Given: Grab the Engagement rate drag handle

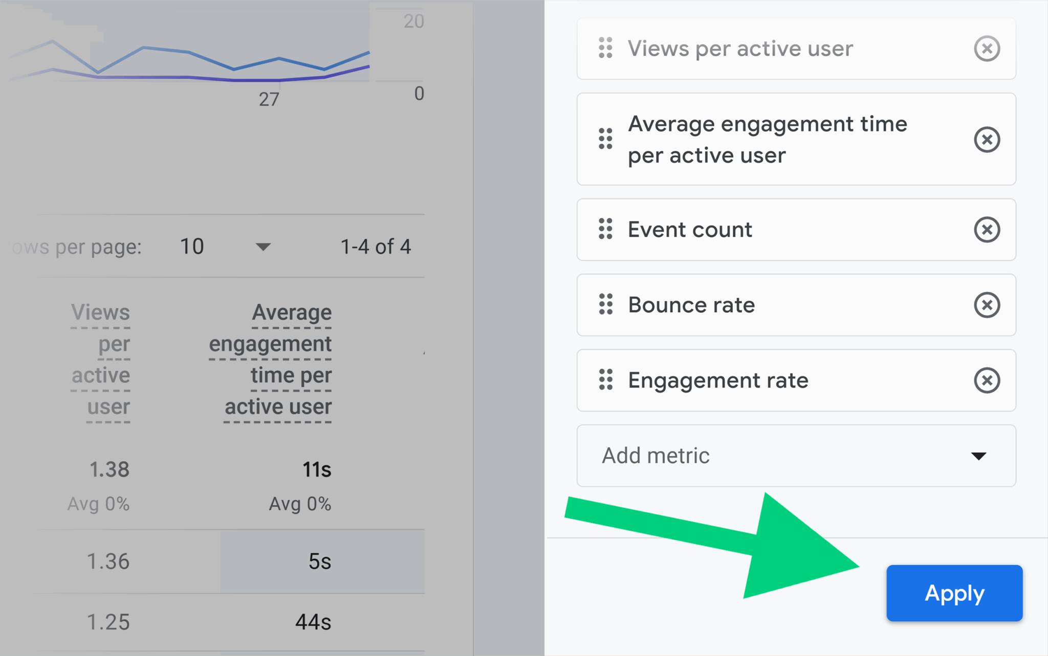Looking at the screenshot, I should [605, 380].
